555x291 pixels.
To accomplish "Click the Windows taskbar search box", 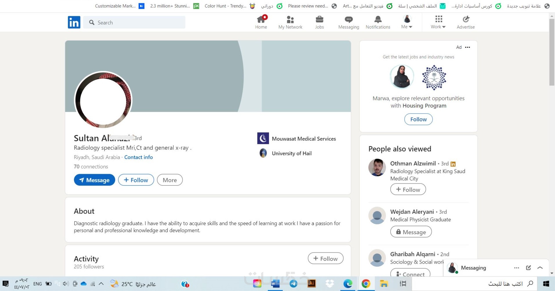I will click(475, 284).
